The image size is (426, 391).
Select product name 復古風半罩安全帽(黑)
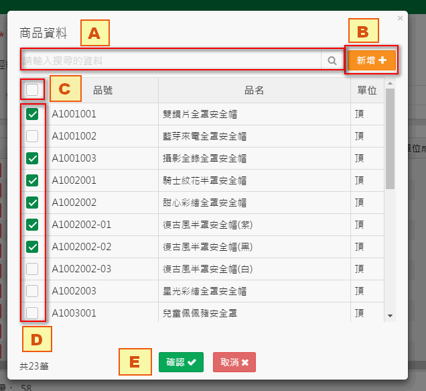pyautogui.click(x=208, y=247)
